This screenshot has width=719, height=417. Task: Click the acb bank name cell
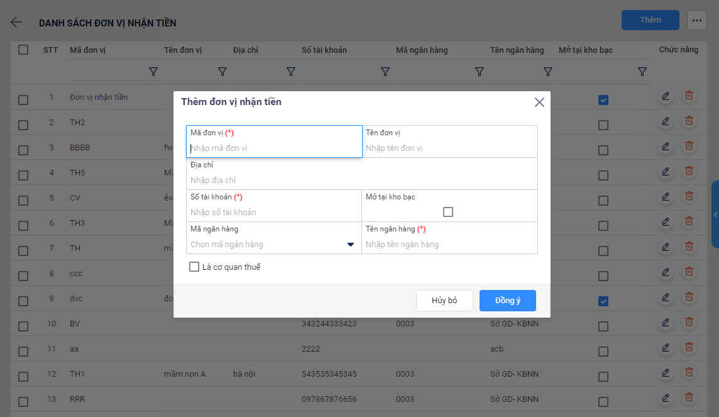point(497,349)
